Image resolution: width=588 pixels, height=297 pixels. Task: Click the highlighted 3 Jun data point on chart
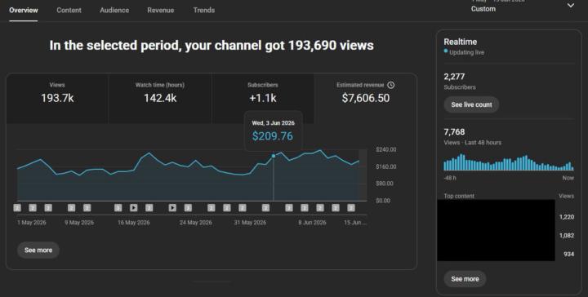click(x=274, y=156)
